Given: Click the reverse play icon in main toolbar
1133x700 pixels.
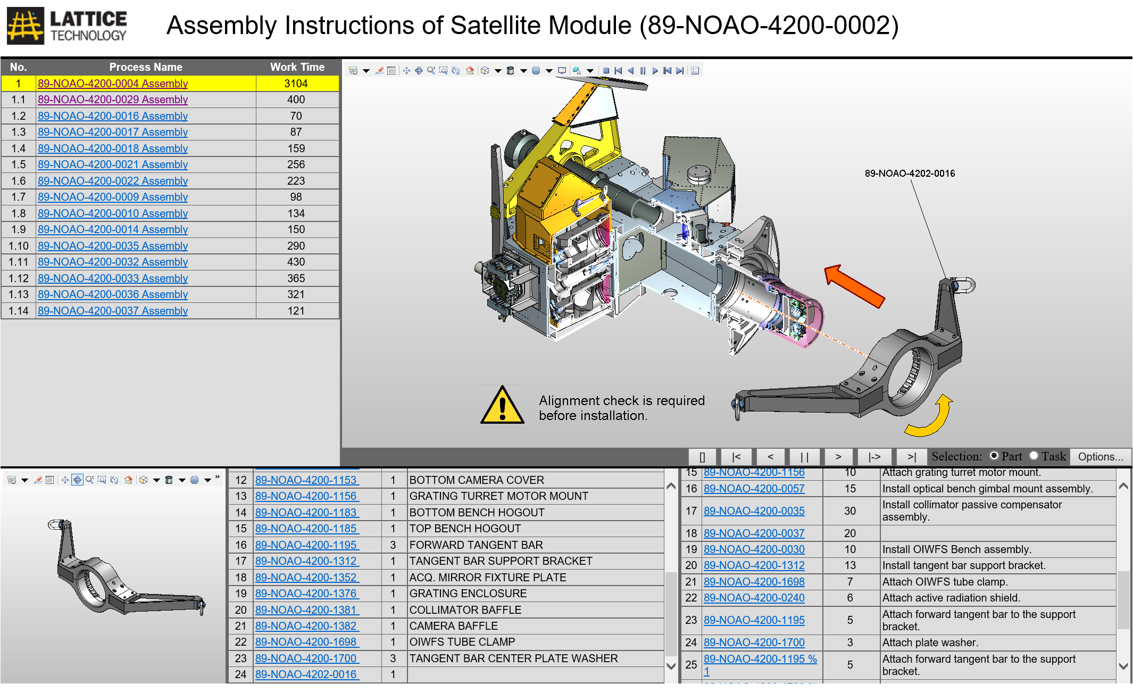Looking at the screenshot, I should 630,70.
